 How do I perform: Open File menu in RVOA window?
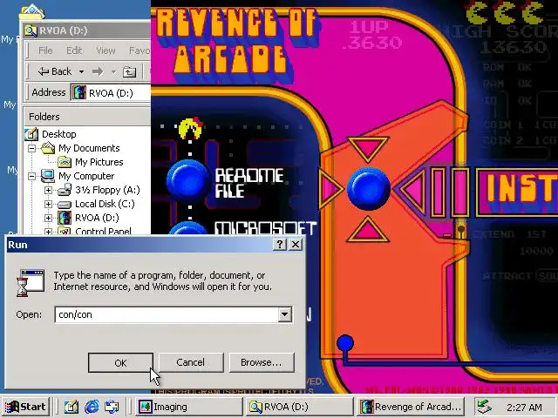[45, 51]
